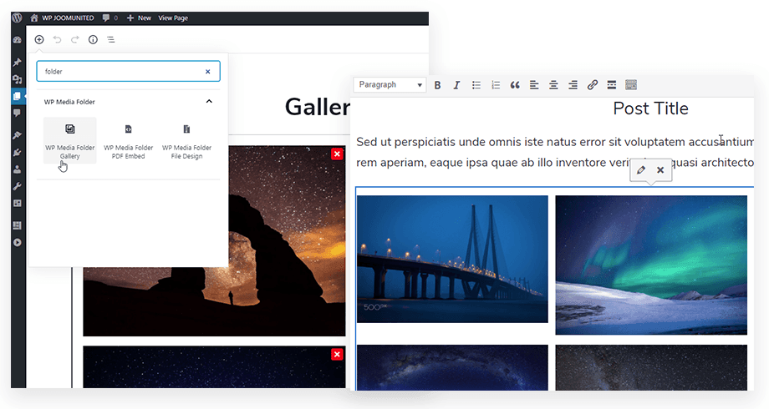The height and width of the screenshot is (409, 769).
Task: Select the bridge at night photo
Action: pyautogui.click(x=452, y=259)
